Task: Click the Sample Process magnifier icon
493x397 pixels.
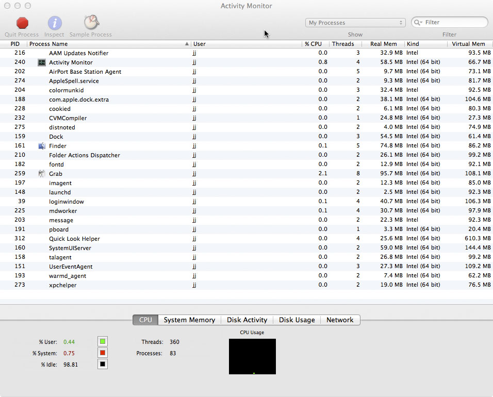Action: pyautogui.click(x=91, y=22)
